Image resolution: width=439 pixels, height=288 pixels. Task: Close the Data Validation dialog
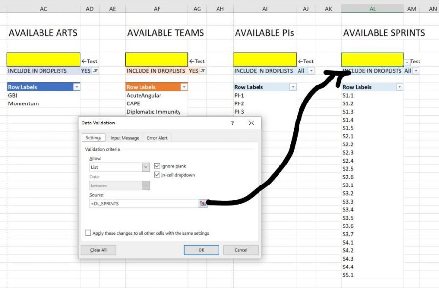tap(251, 123)
